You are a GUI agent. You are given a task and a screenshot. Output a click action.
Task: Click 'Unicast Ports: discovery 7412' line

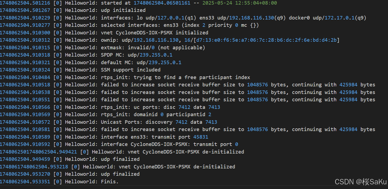109,122
